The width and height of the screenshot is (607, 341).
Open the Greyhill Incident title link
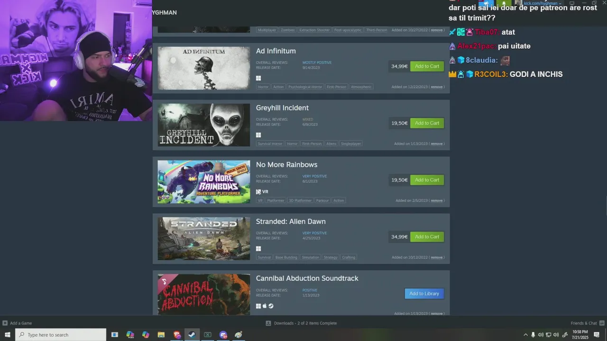pos(282,108)
